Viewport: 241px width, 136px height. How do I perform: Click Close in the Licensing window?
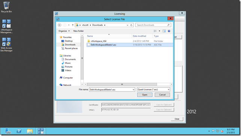click(177, 119)
